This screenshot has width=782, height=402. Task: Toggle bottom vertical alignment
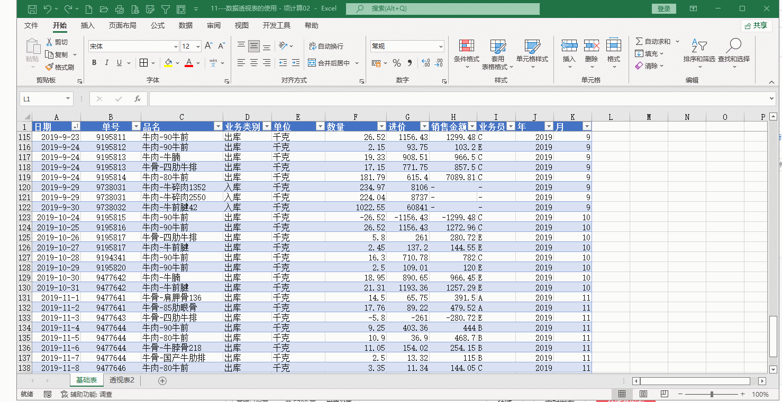click(267, 46)
